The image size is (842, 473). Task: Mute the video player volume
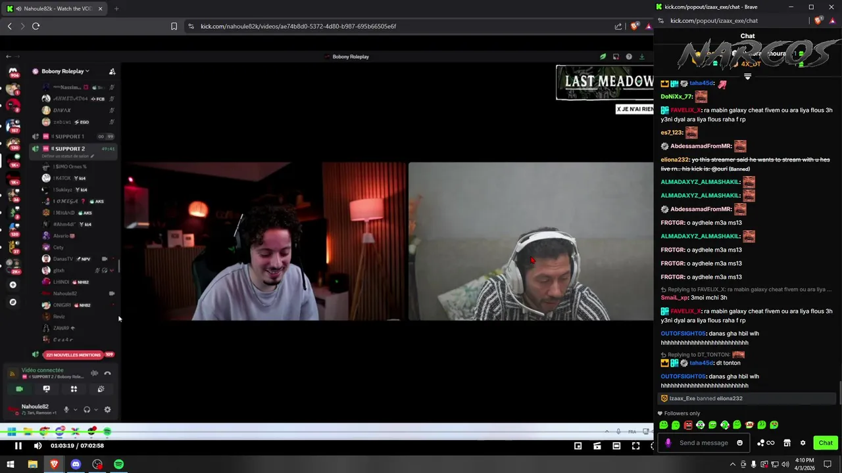point(37,446)
